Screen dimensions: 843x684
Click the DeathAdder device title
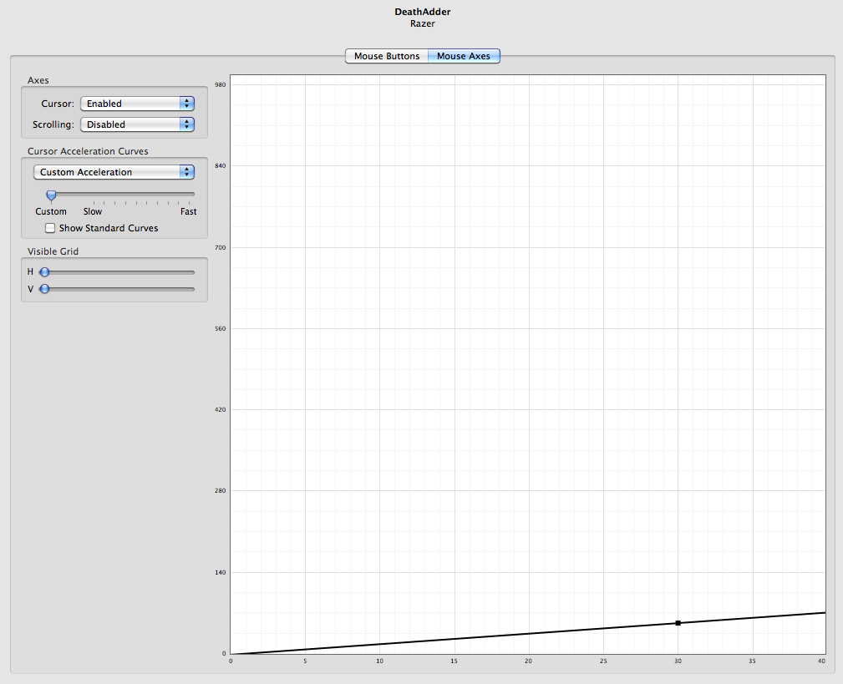(x=422, y=12)
